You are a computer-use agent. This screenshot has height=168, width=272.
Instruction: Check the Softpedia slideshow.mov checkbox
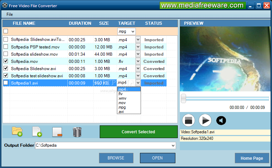tap(6, 54)
